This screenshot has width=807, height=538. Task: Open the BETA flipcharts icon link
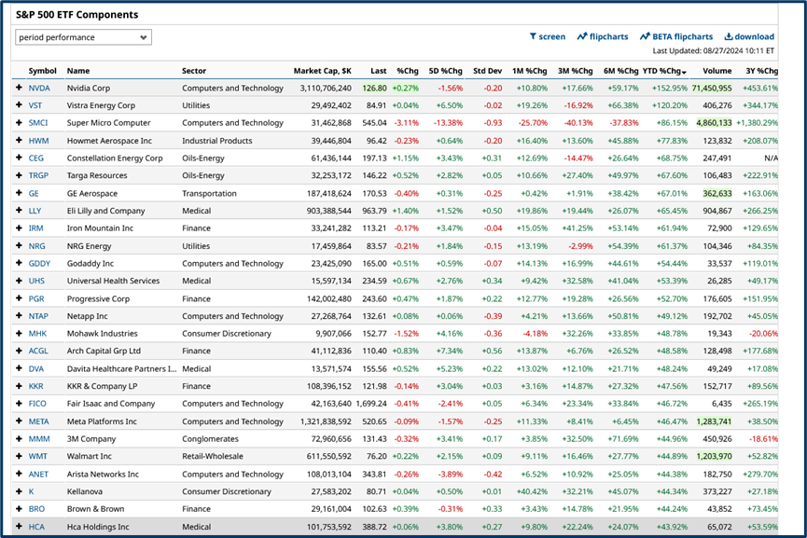point(645,37)
